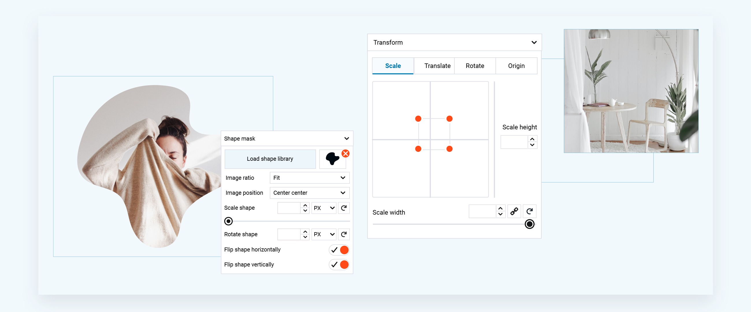
Task: Reset the Scale shape value
Action: [344, 208]
